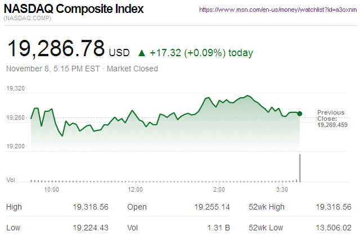This screenshot has width=360, height=236.
Task: Click the NASDAQ Composite Index title
Action: 74,10
